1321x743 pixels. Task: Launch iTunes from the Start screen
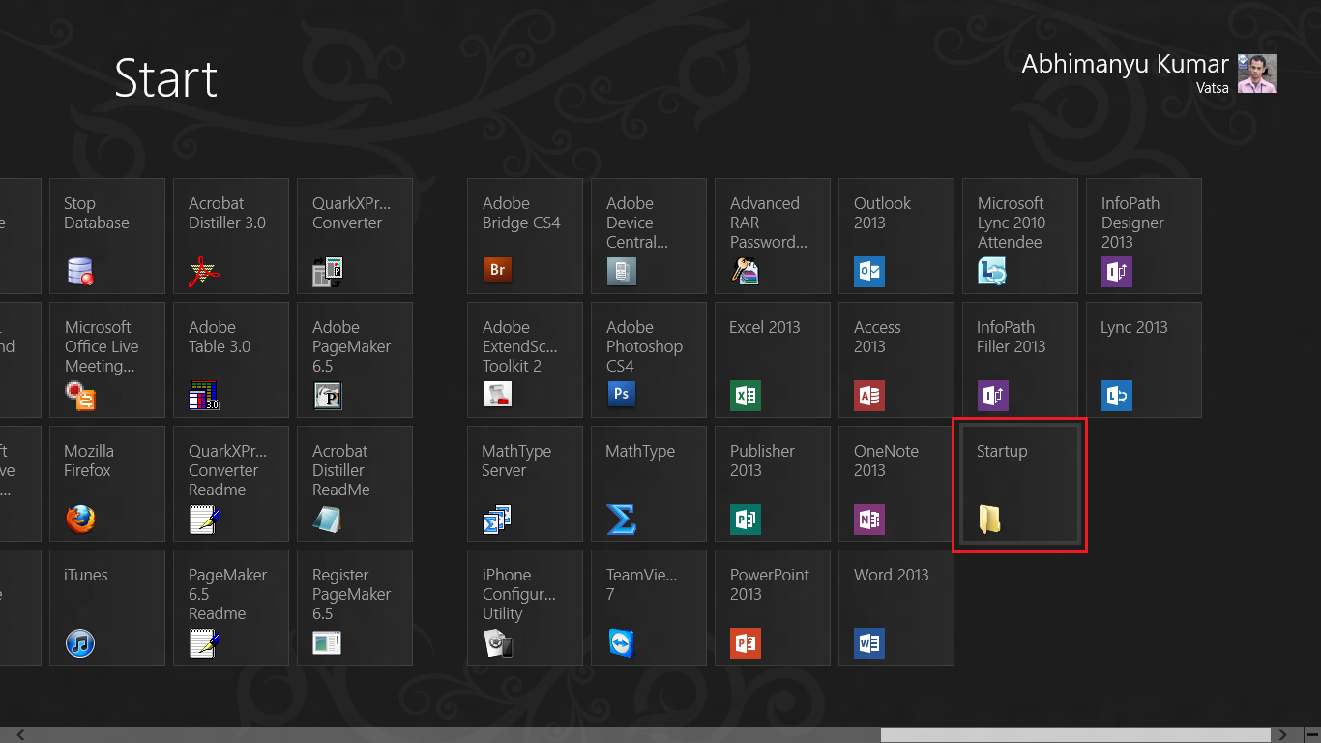point(107,608)
